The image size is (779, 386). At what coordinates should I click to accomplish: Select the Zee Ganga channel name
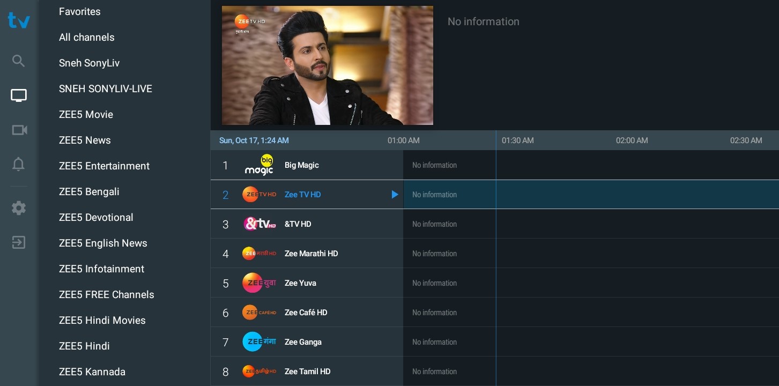303,342
